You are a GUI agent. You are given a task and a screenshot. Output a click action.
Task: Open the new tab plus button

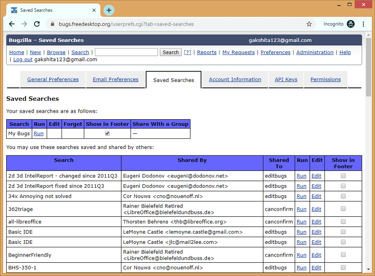(x=109, y=10)
